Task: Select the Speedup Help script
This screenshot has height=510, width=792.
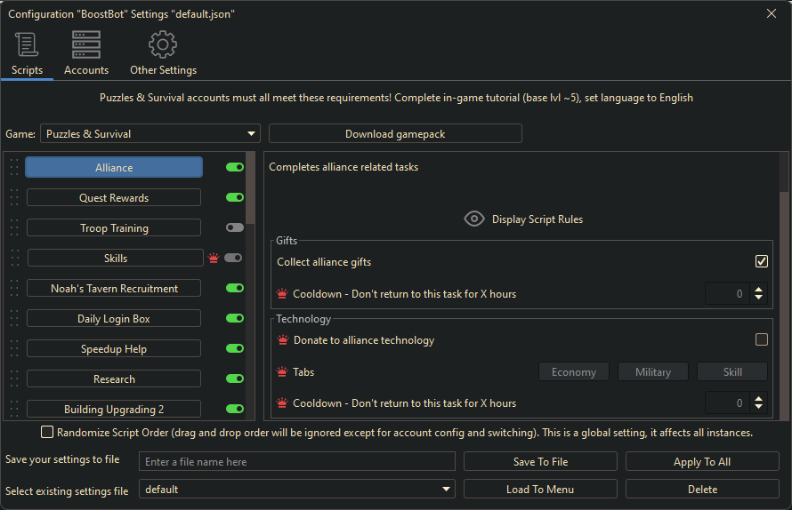Action: coord(114,348)
